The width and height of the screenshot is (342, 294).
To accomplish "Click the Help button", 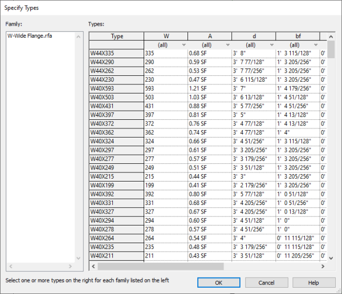I will point(313,283).
